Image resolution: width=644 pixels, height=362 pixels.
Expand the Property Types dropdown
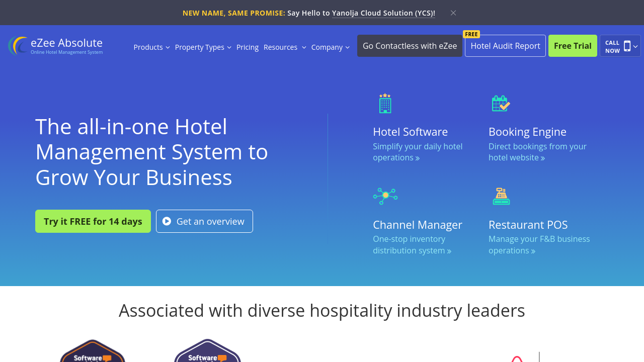coord(203,47)
